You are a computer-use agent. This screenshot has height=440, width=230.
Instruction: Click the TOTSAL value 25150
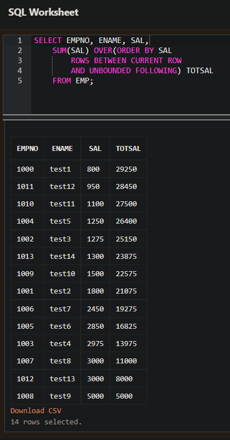(x=128, y=239)
